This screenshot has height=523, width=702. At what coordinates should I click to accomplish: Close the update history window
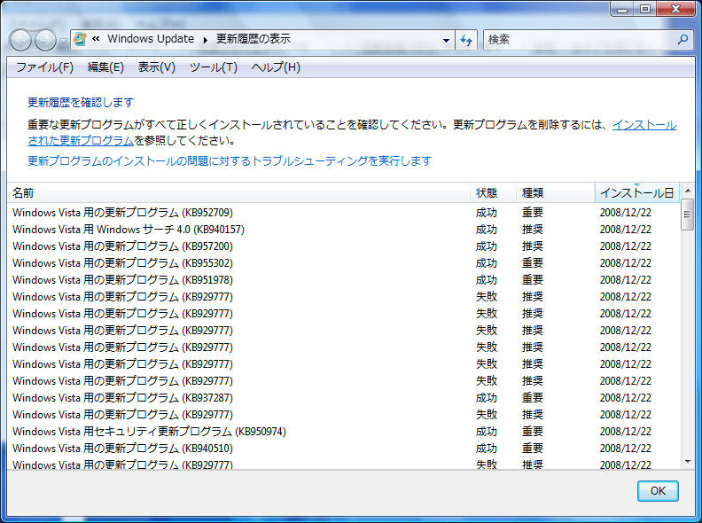pyautogui.click(x=676, y=9)
